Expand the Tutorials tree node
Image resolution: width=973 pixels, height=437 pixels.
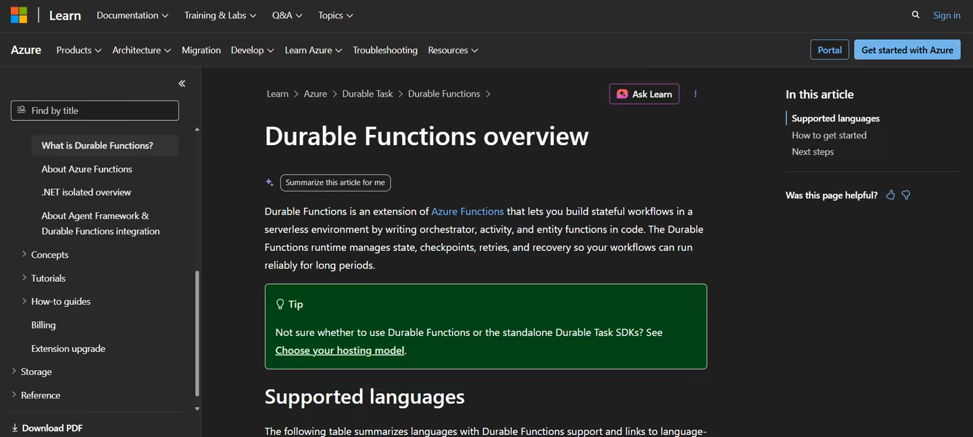click(24, 278)
